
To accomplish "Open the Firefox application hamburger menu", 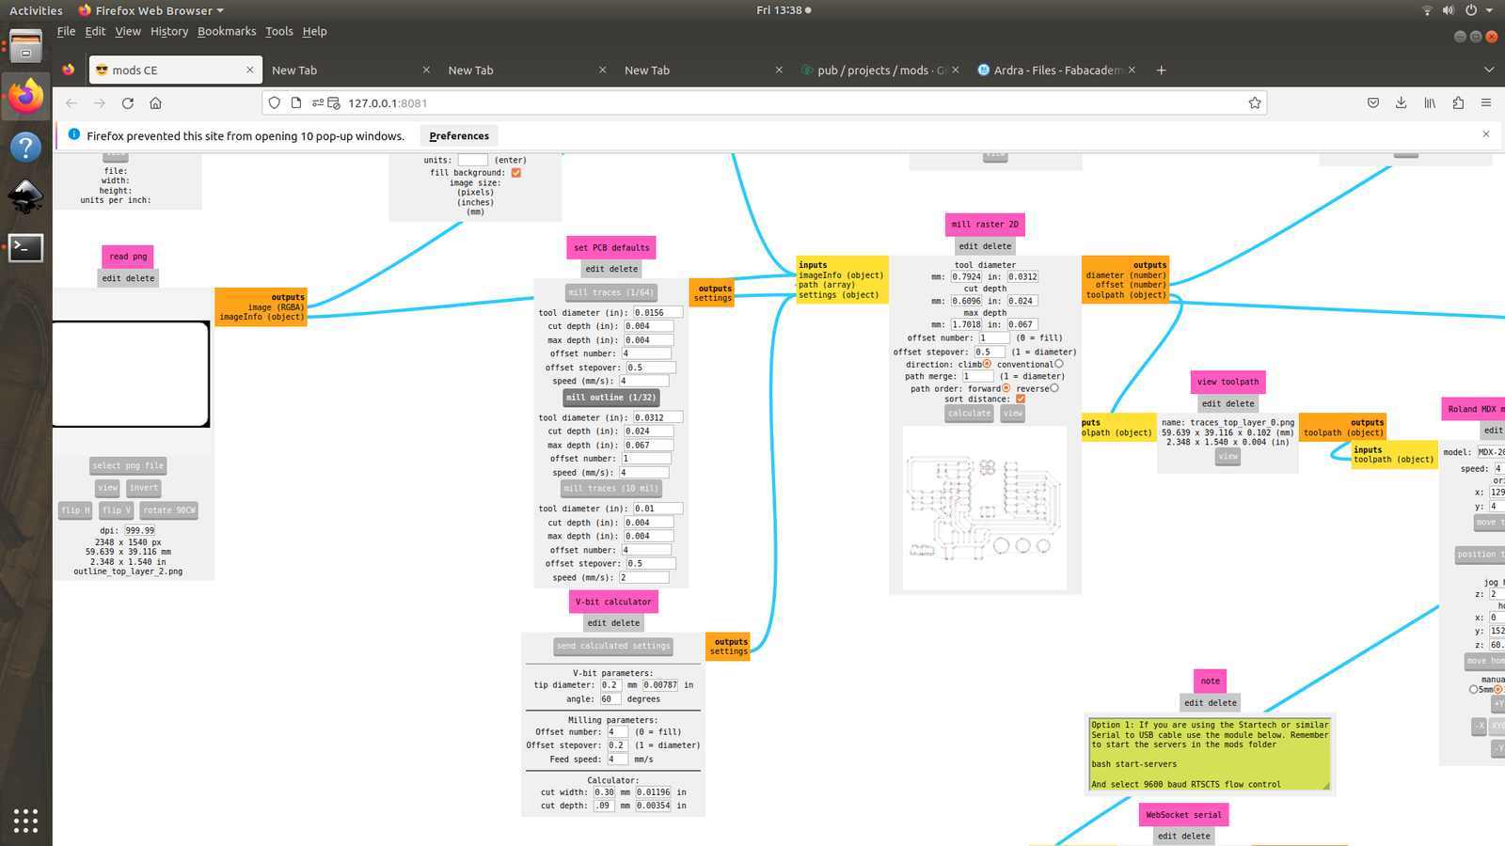I will click(1486, 102).
